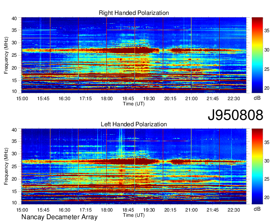Click "15:00" time tick on top plot
This screenshot has height=222, width=274.
coord(22,99)
